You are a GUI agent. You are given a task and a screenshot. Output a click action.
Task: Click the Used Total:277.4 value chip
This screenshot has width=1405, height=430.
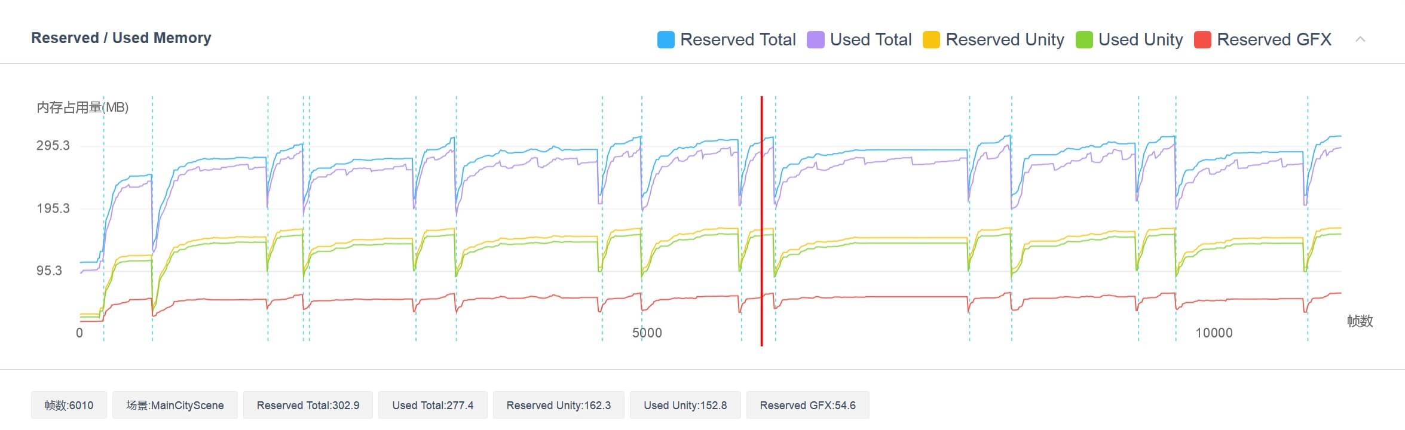click(433, 406)
